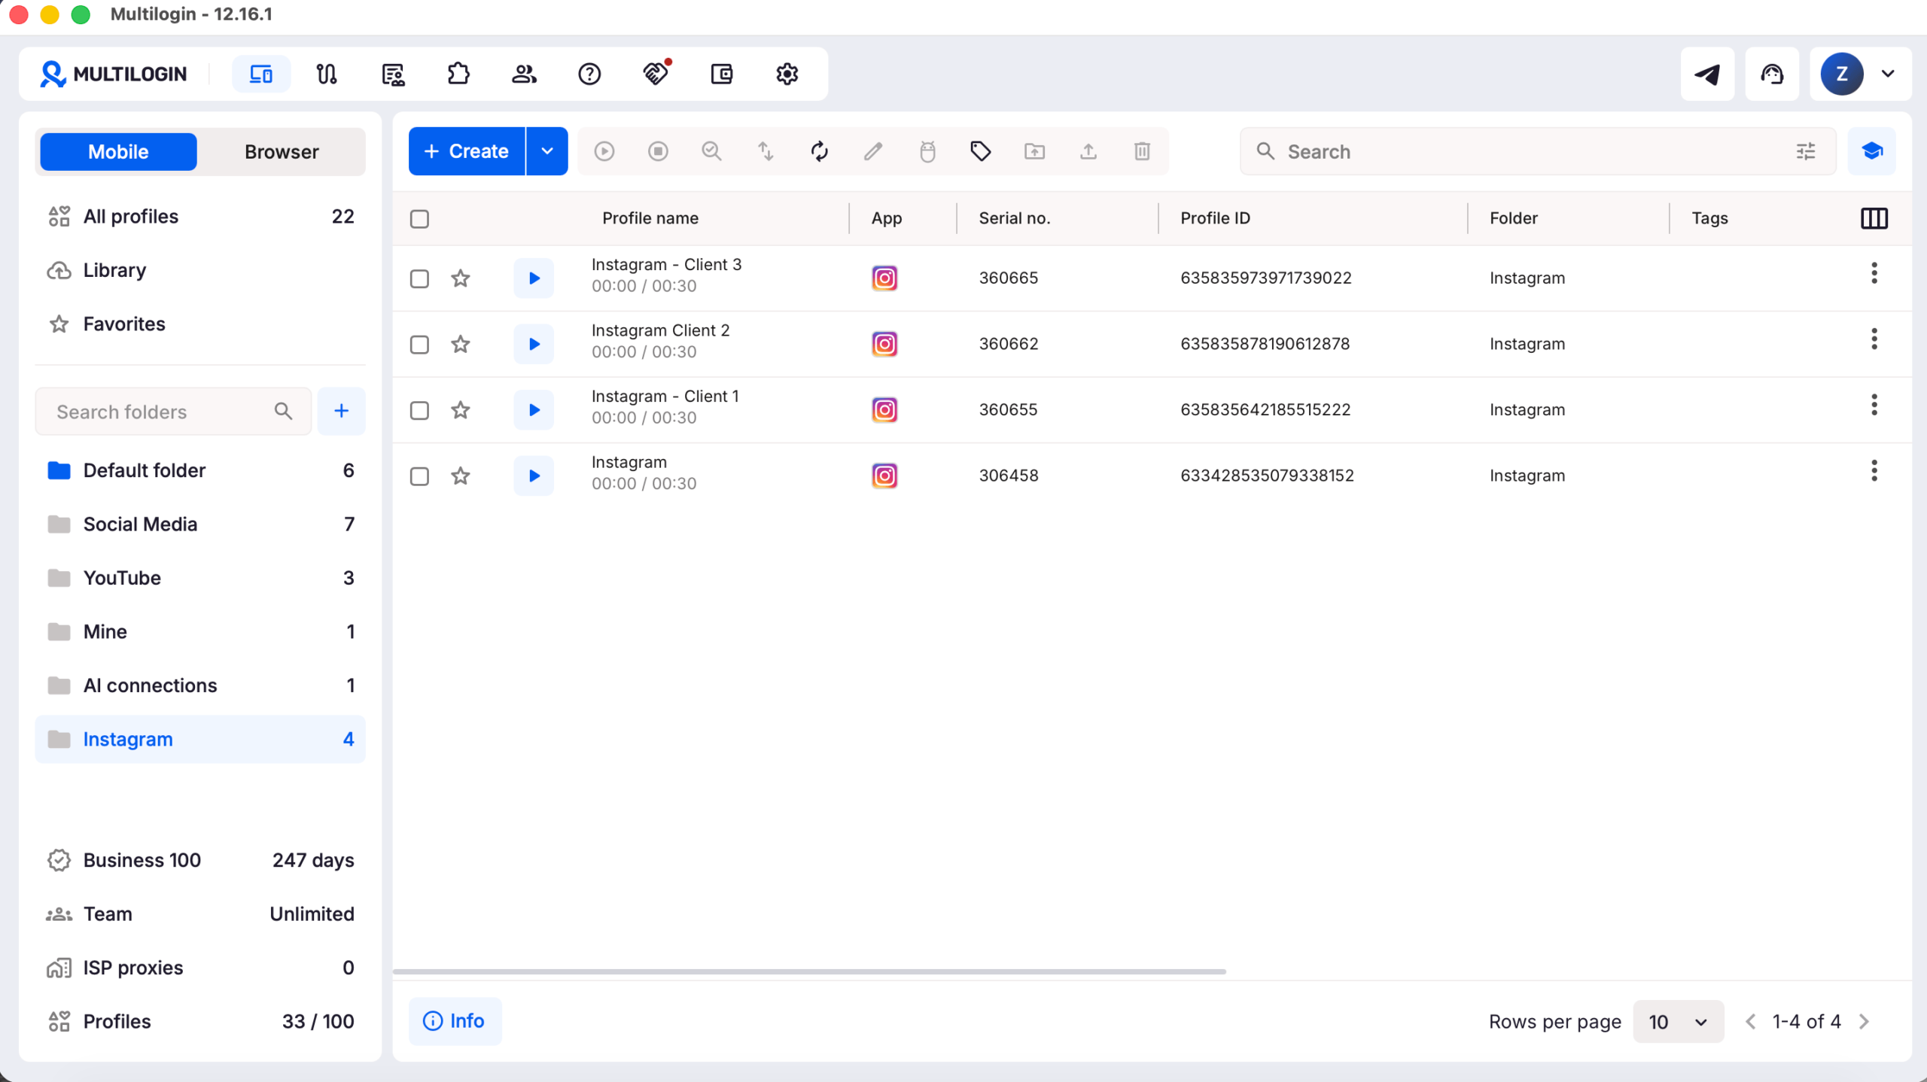The image size is (1927, 1082).
Task: Open the profiles view icon in top navigation
Action: coord(260,74)
